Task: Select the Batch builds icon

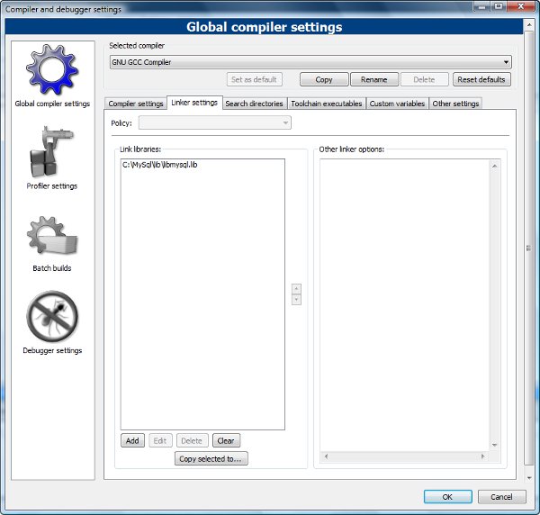Action: (x=51, y=237)
